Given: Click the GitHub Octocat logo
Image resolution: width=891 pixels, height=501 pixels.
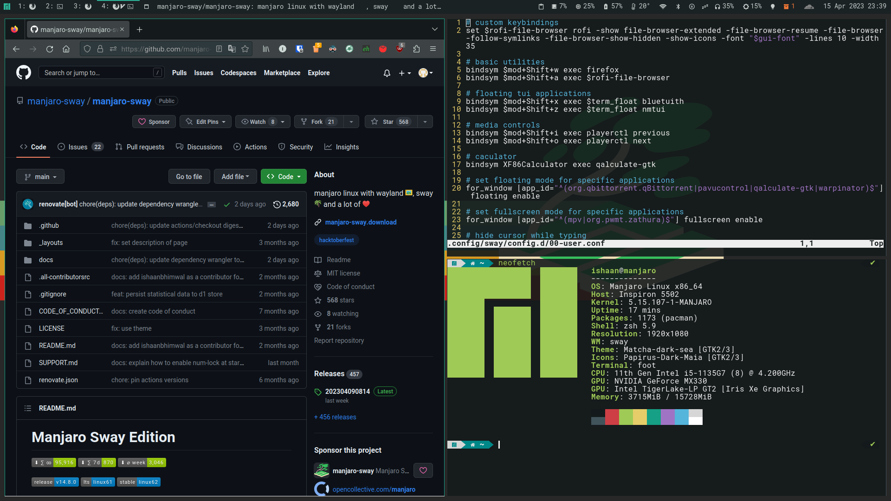Looking at the screenshot, I should tap(24, 73).
